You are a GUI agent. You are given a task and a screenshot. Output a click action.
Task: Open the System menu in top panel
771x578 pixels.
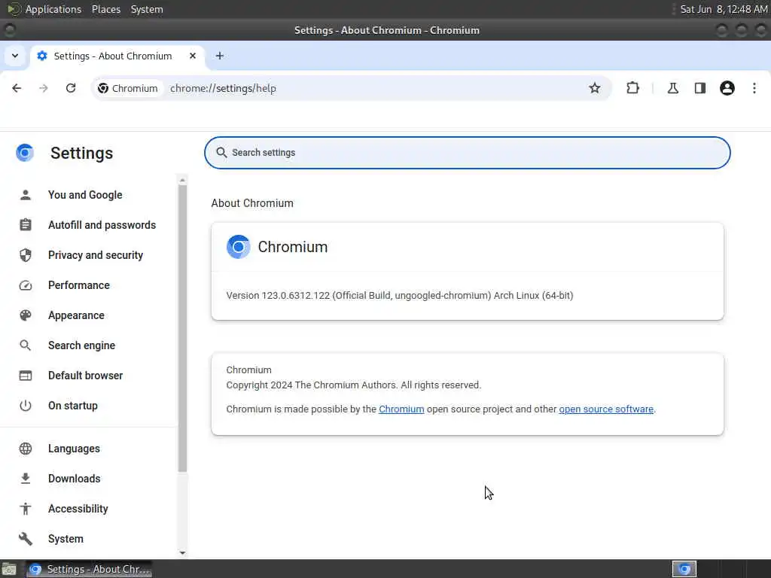147,9
